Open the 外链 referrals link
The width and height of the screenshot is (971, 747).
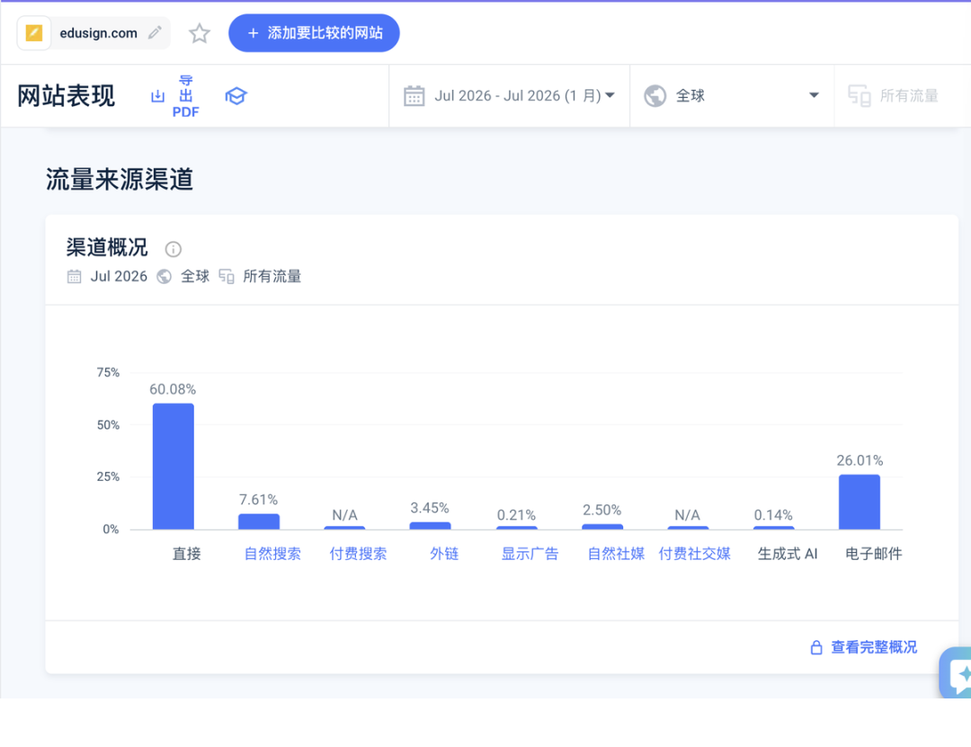444,554
